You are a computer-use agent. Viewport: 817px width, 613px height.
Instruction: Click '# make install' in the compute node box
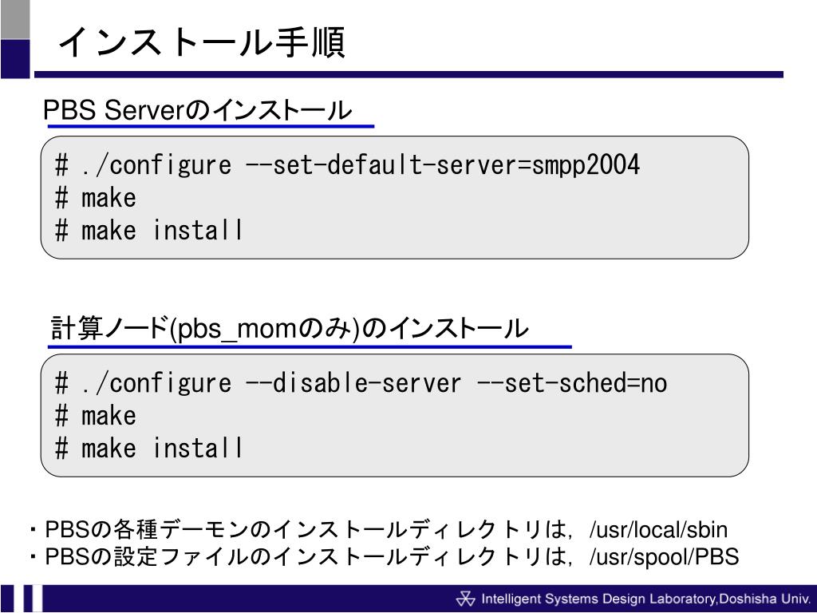tap(148, 448)
